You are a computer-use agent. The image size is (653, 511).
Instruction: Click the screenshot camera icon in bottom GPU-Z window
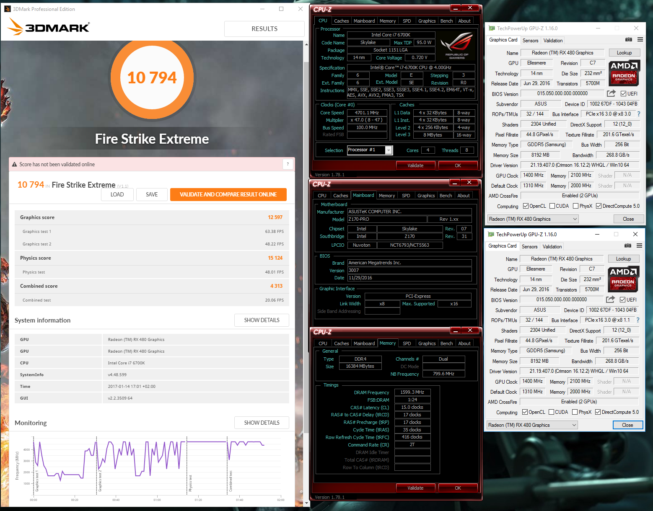tap(628, 246)
